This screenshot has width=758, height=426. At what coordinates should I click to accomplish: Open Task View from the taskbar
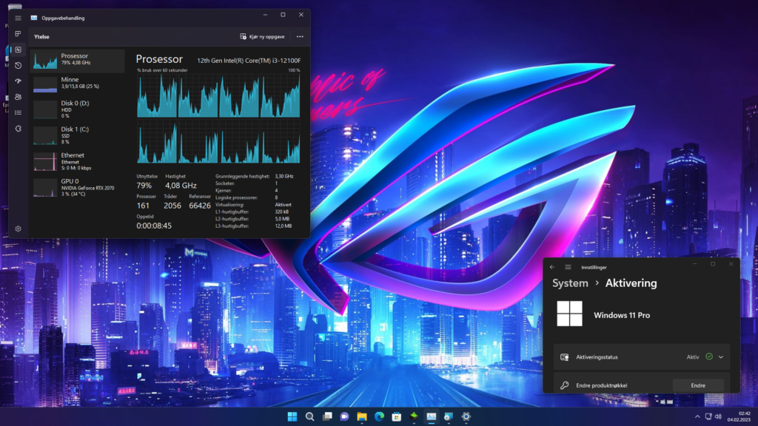coord(327,416)
